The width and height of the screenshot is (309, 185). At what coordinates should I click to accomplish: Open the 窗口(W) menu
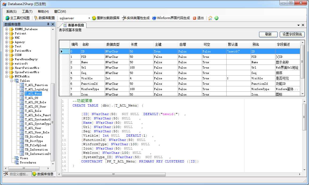[60, 12]
